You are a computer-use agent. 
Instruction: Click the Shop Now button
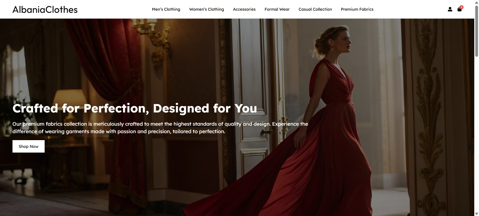tap(28, 146)
